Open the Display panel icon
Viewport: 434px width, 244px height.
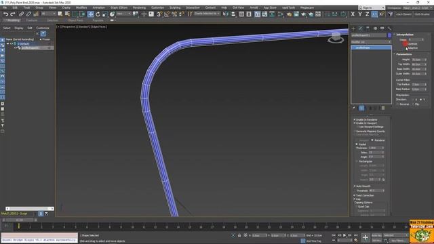coord(382,28)
